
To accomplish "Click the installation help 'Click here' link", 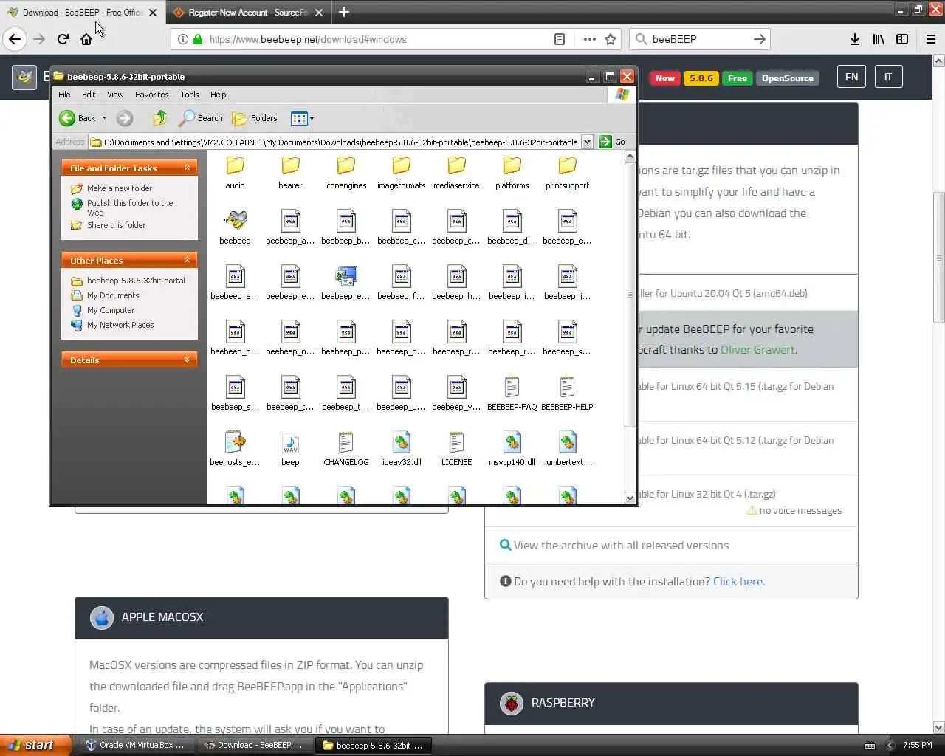I will 738,582.
